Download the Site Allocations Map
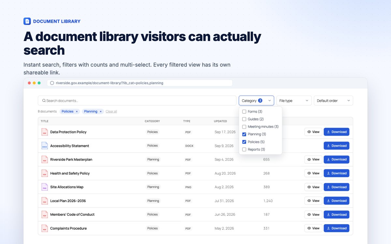 click(337, 187)
